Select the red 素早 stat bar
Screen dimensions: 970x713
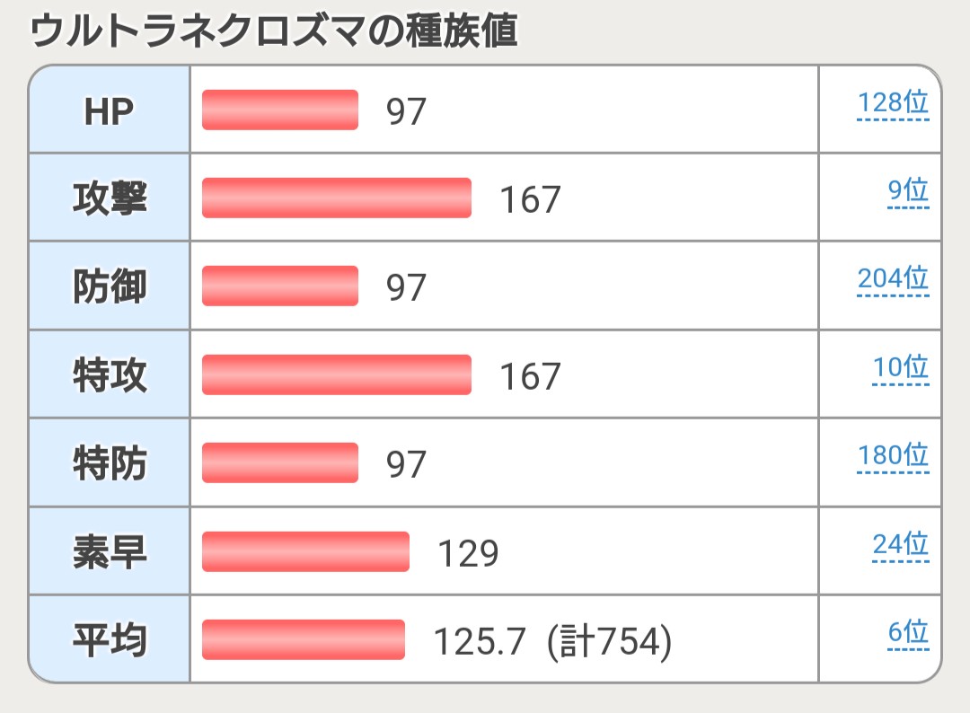click(x=305, y=551)
